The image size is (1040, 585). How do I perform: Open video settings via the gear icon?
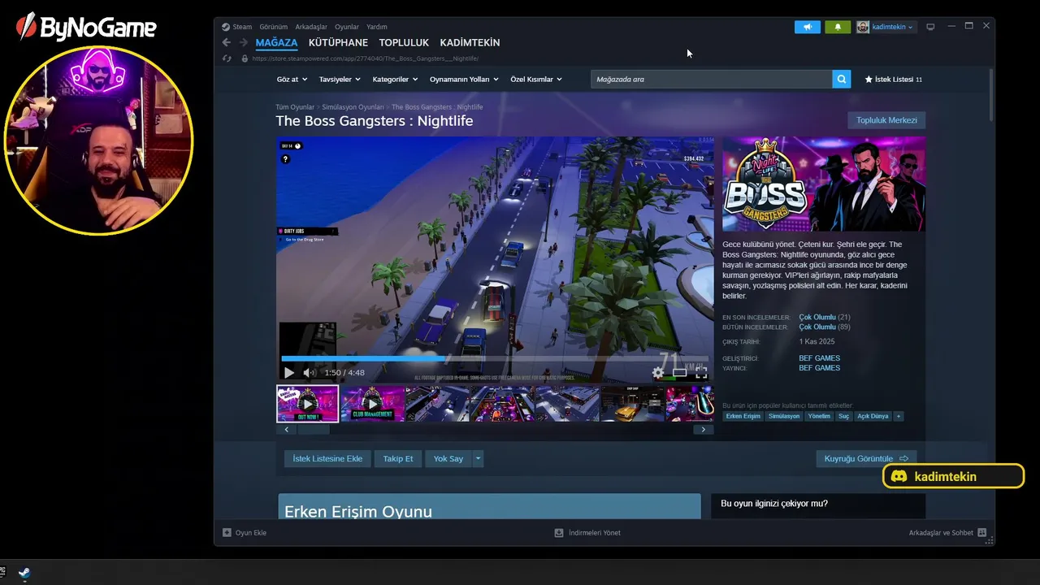(x=658, y=373)
